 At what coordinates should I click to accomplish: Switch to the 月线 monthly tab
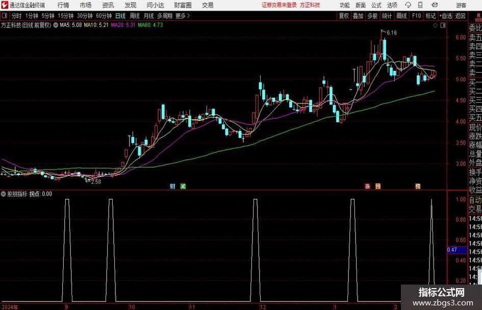(x=149, y=16)
